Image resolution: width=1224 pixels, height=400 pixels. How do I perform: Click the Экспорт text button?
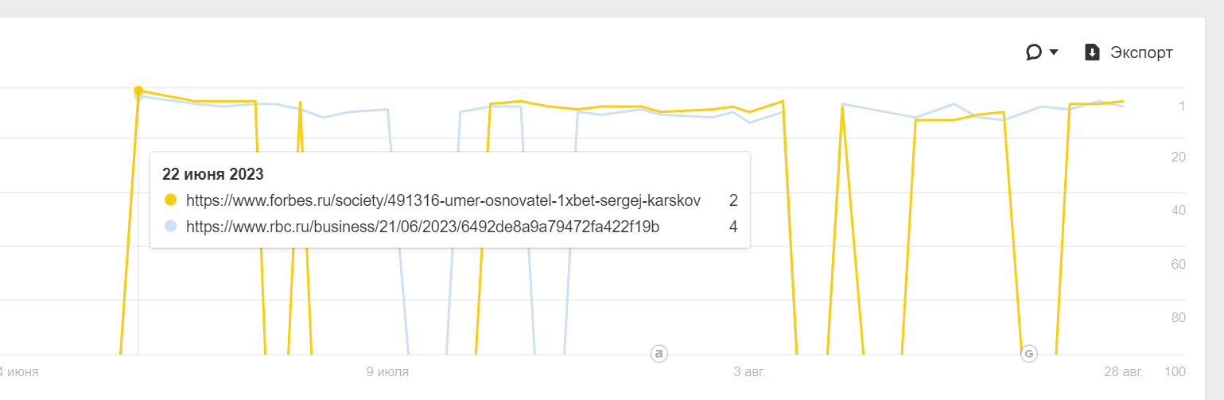coord(1141,52)
